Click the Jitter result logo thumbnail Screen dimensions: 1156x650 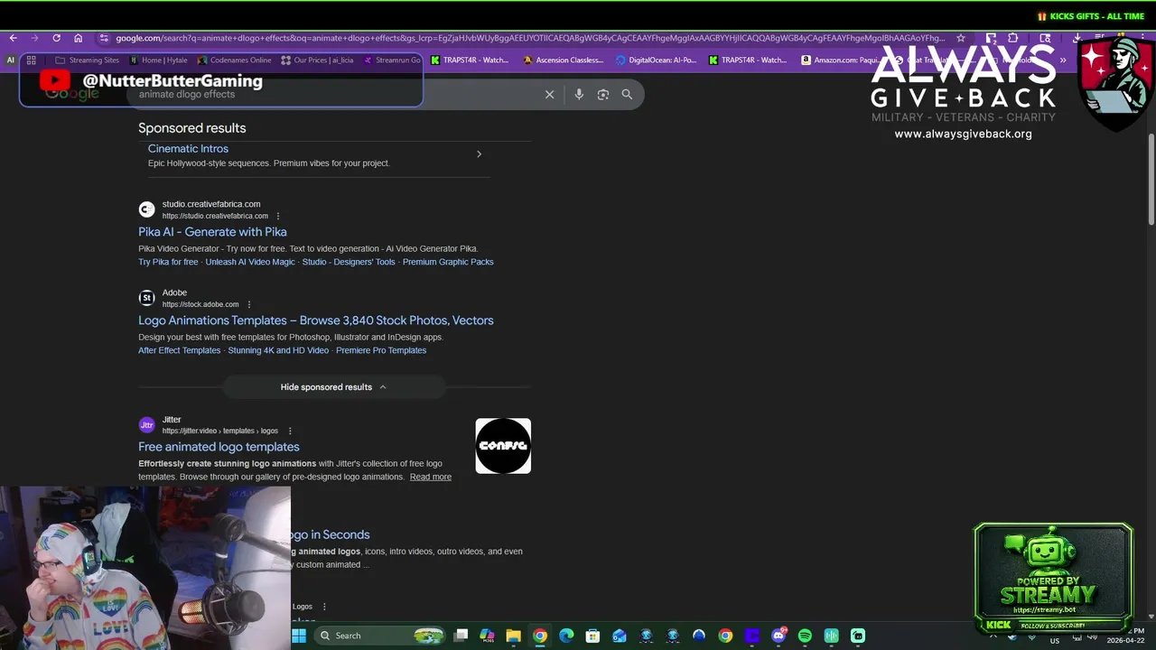coord(503,446)
